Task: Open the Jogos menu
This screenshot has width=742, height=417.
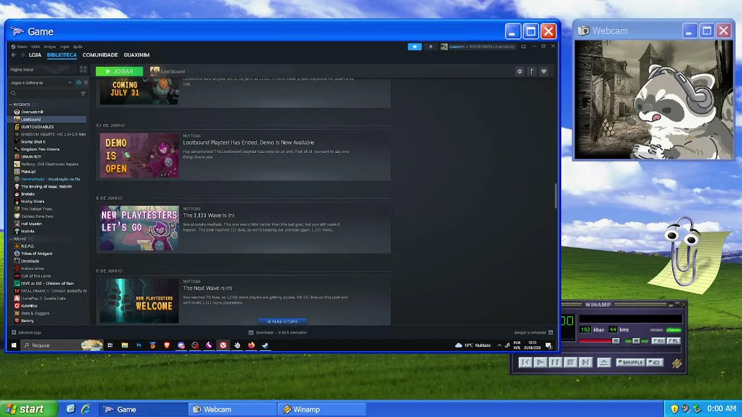Action: coord(64,47)
